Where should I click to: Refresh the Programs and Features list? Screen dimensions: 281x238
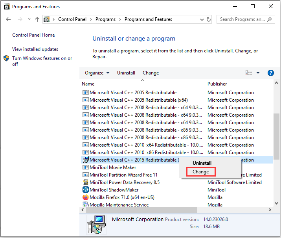click(209, 19)
